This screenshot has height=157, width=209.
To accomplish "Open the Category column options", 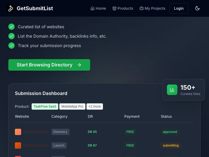I will [x=59, y=116].
